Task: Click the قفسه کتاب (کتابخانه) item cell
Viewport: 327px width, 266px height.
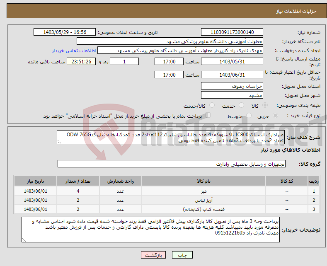Action: point(203,209)
